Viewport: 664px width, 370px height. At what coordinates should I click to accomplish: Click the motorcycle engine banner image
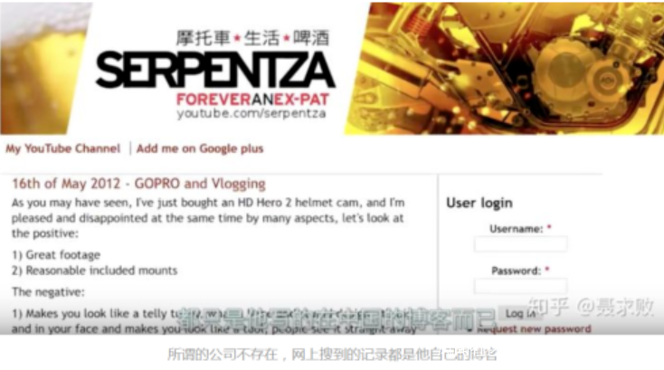[504, 69]
